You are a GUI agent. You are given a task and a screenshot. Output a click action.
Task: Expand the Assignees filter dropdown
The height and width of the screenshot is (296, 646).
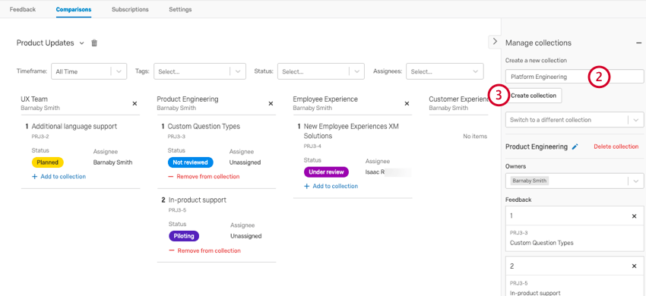[445, 71]
